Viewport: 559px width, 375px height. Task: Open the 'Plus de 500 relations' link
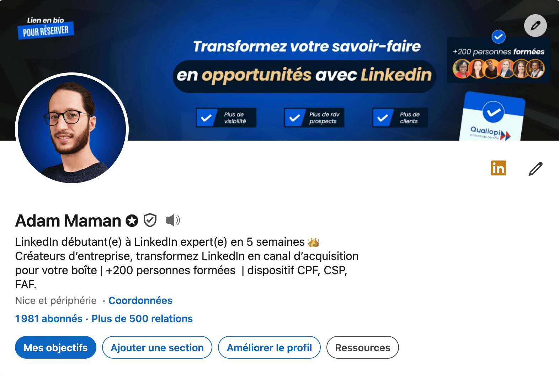coord(142,319)
